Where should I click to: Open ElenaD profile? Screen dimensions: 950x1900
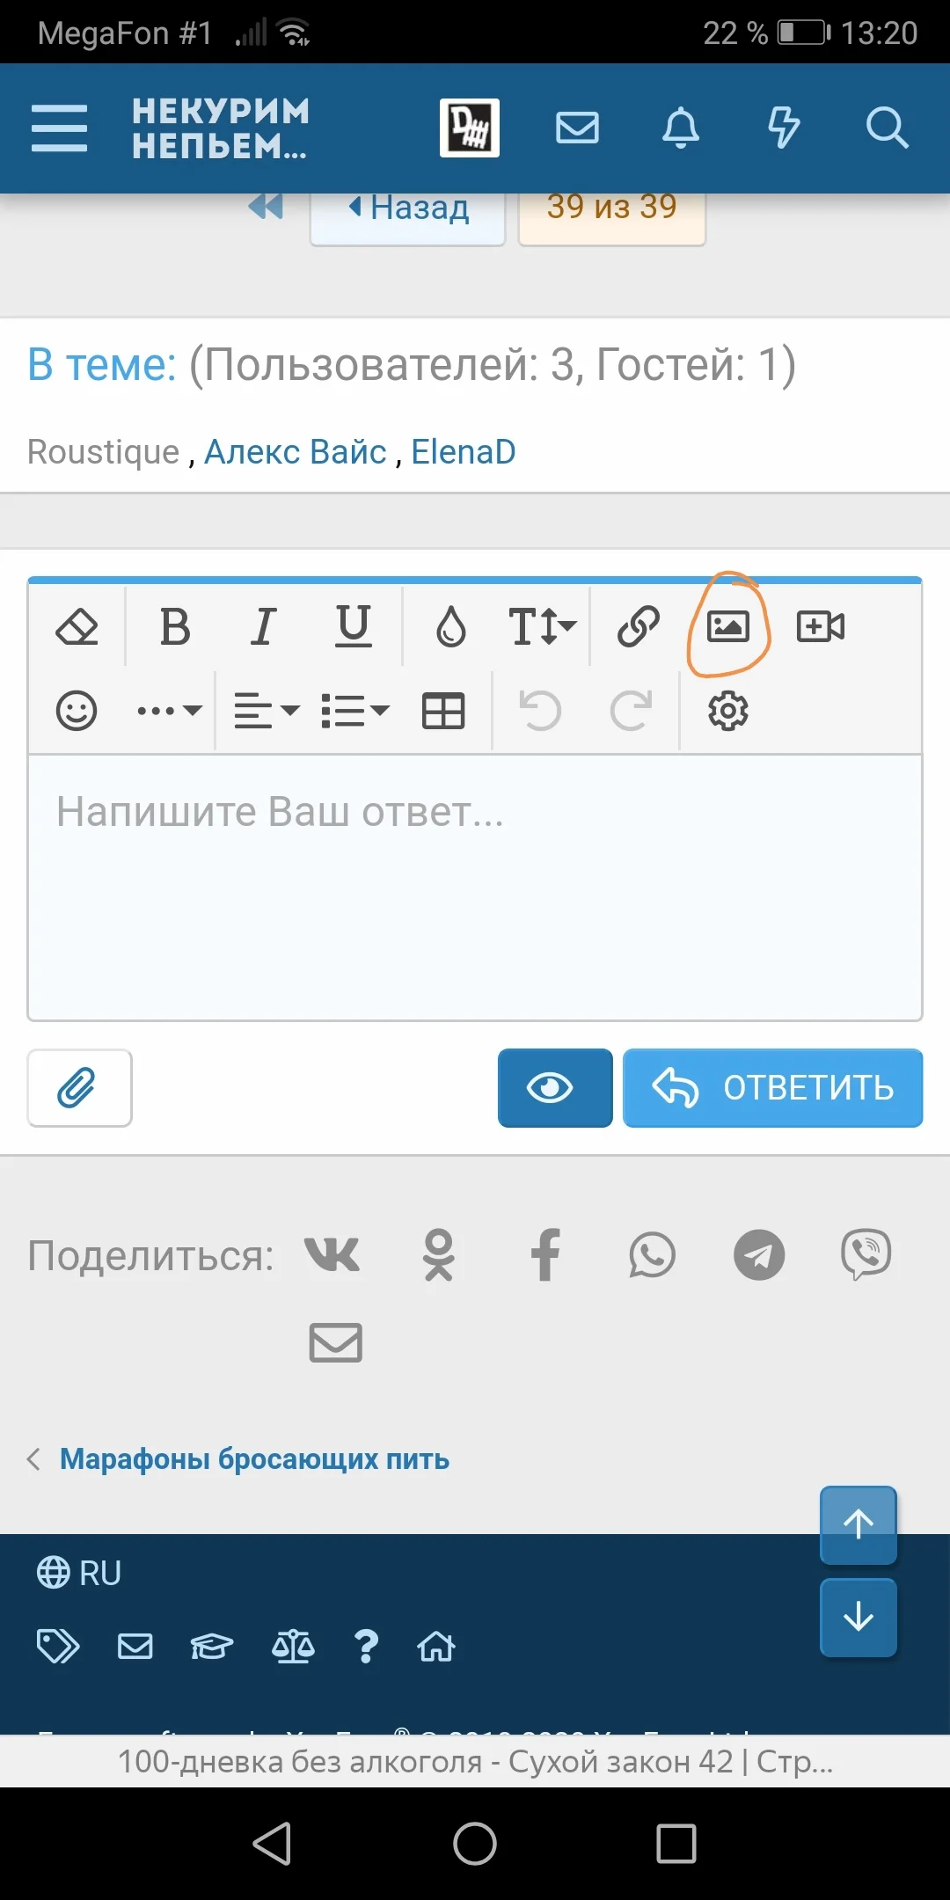tap(464, 451)
